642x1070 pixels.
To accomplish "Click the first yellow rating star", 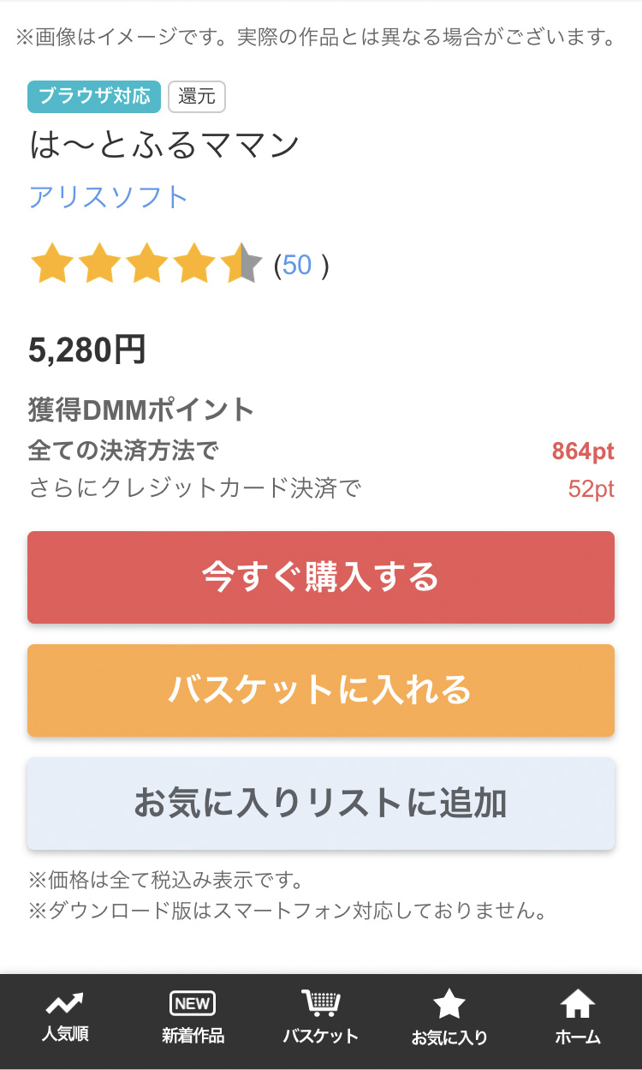I will [x=51, y=265].
